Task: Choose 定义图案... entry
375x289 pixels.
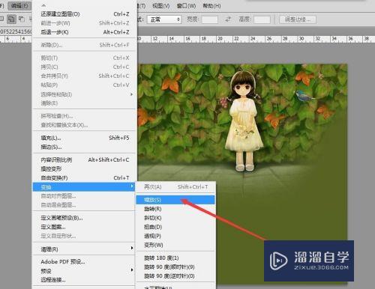Action: tap(85, 227)
